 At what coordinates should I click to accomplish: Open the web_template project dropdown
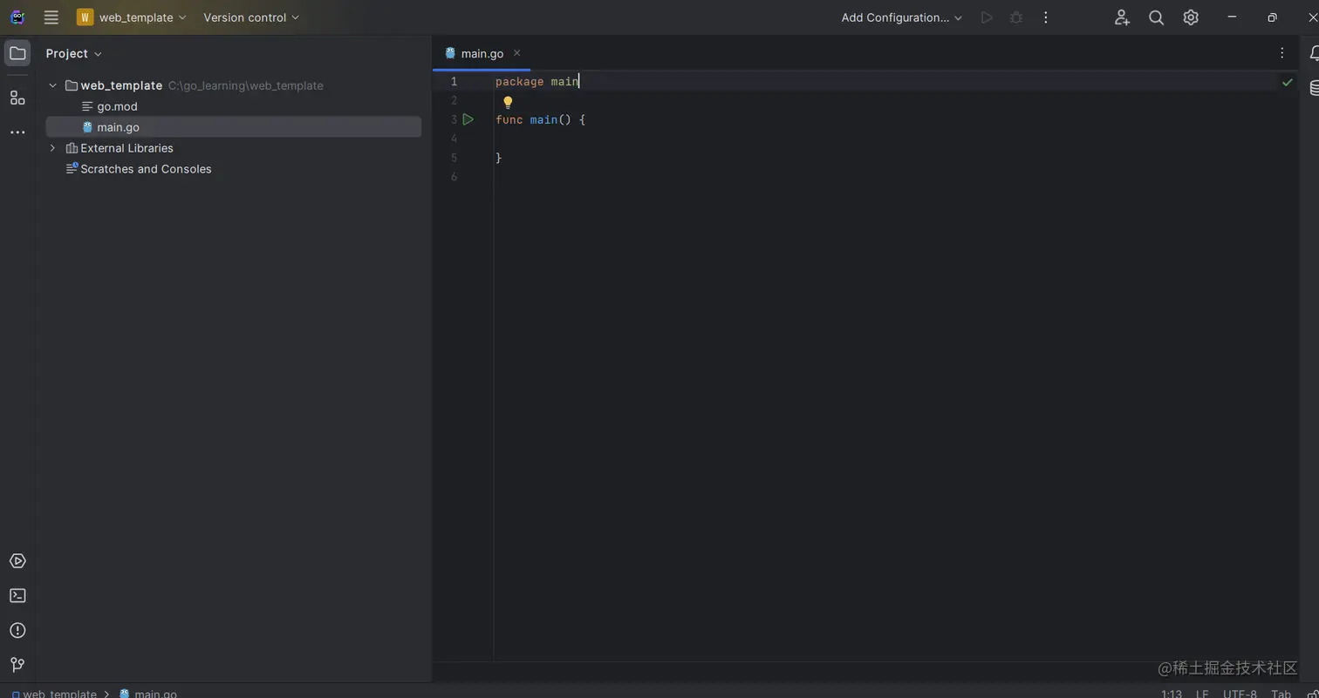click(x=132, y=17)
